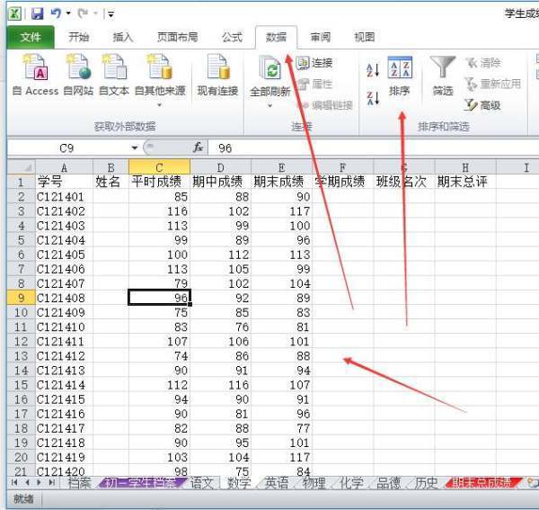Image resolution: width=539 pixels, height=510 pixels.
Task: Click the Name Box showing C9
Action: [x=67, y=148]
